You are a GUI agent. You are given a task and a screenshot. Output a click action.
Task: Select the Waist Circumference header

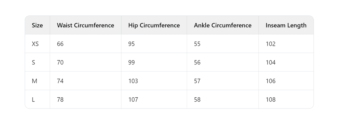(x=86, y=25)
